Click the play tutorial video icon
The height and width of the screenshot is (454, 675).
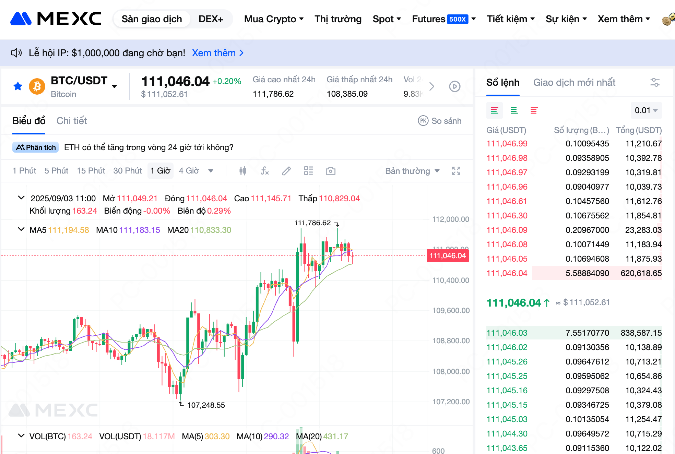(455, 86)
